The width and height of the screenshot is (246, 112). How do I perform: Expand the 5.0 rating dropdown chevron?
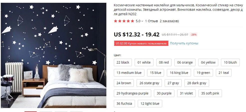pos(142,21)
